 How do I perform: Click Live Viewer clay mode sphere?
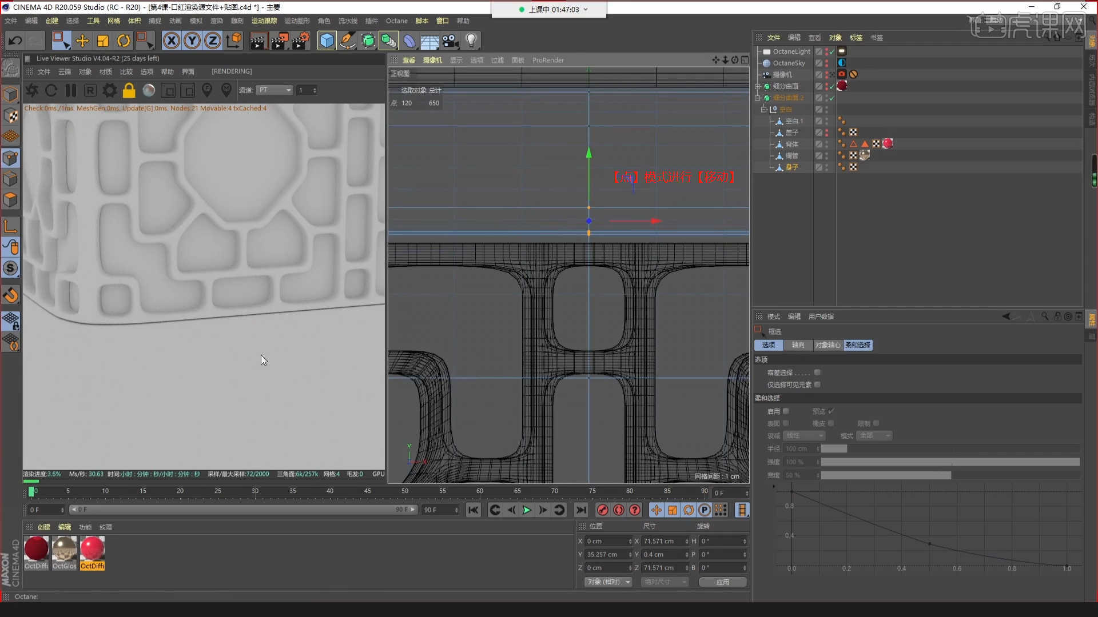pyautogui.click(x=149, y=90)
